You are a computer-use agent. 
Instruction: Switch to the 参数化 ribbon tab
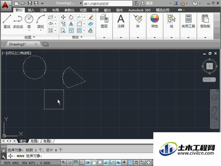pos(69,10)
